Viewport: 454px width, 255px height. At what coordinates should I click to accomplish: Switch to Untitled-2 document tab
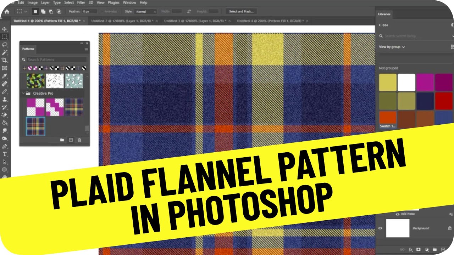(122, 21)
